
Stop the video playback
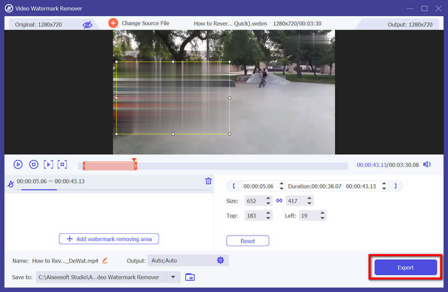coord(33,164)
